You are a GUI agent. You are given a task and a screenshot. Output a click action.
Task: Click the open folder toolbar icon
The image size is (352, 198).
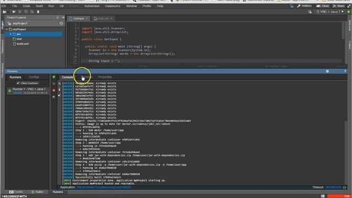[14, 12]
